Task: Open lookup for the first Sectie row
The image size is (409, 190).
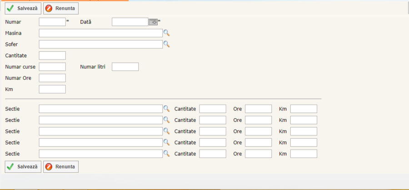Action: pos(166,109)
